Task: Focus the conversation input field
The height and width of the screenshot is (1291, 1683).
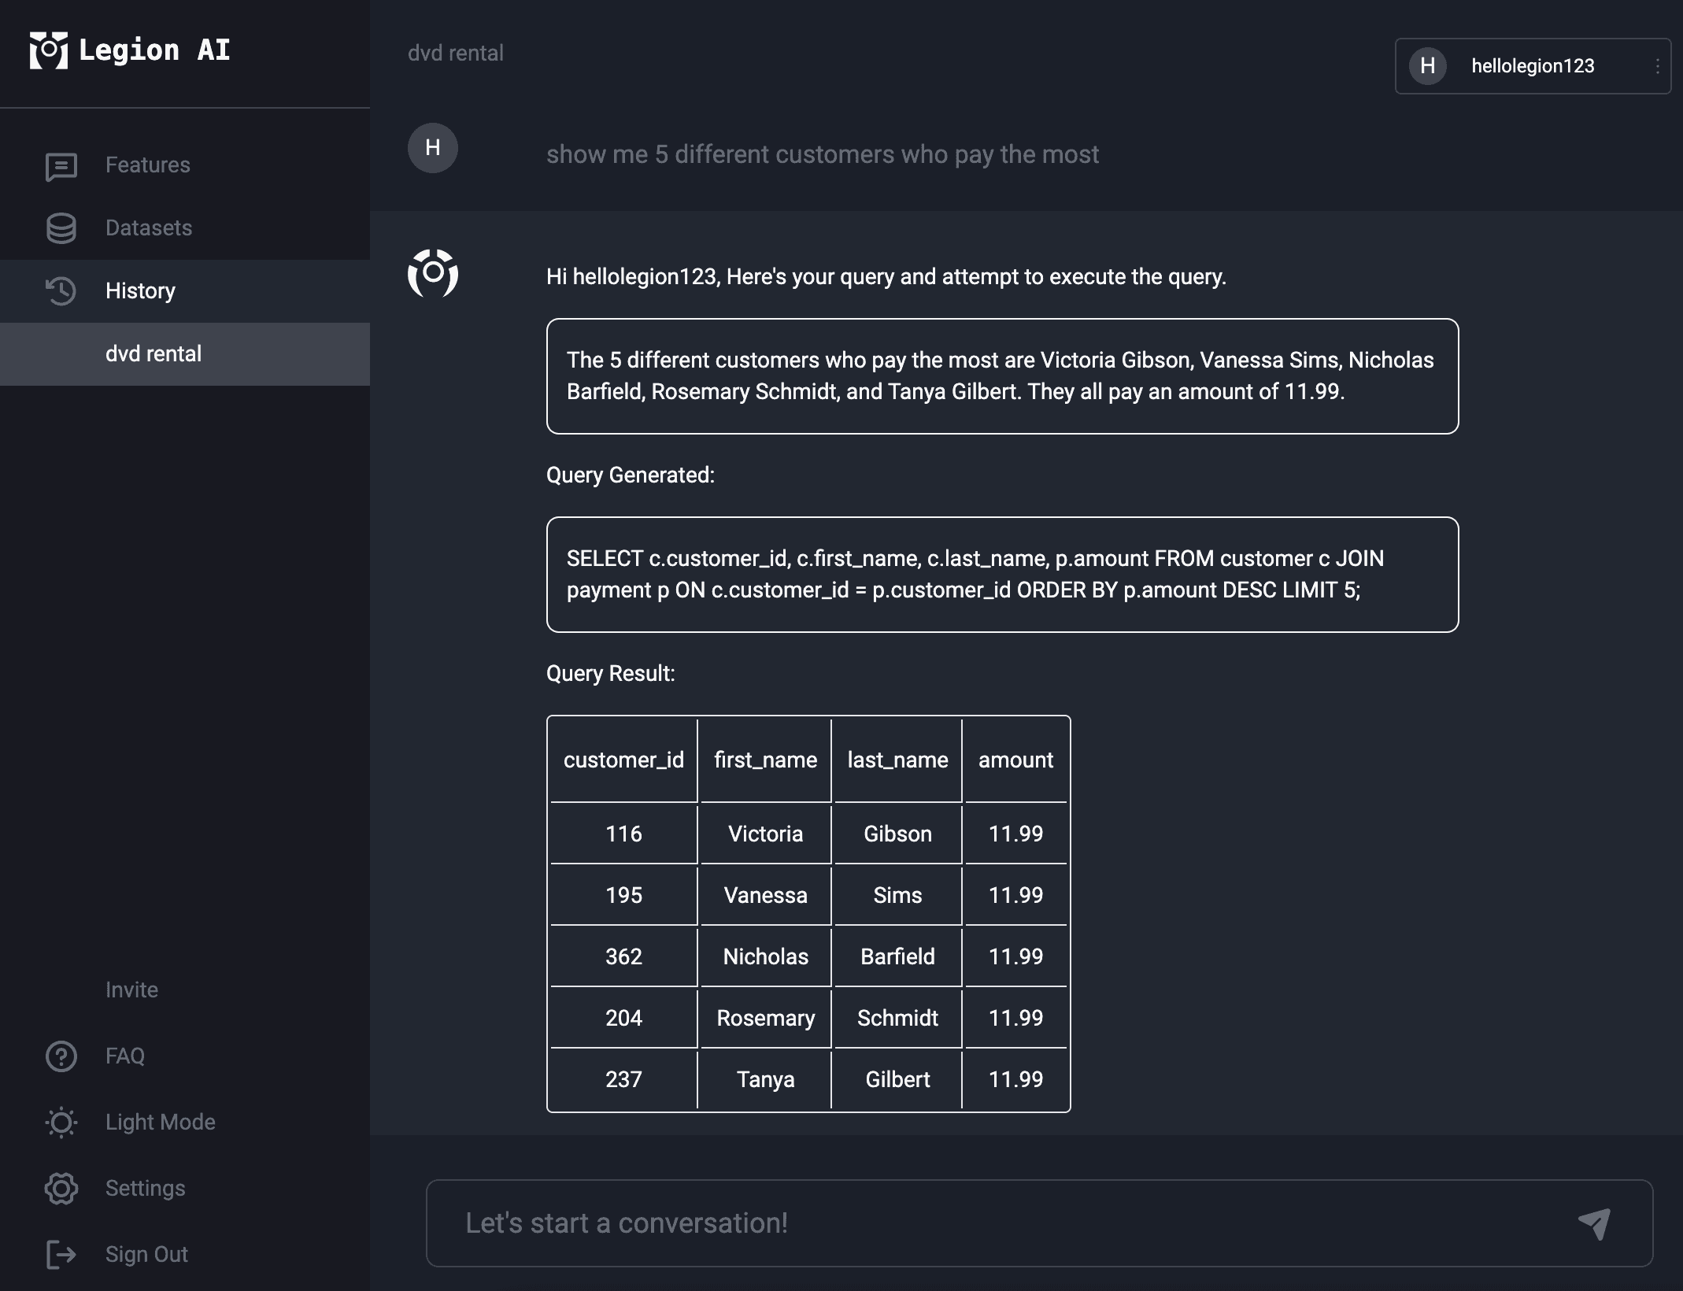Action: [1039, 1223]
